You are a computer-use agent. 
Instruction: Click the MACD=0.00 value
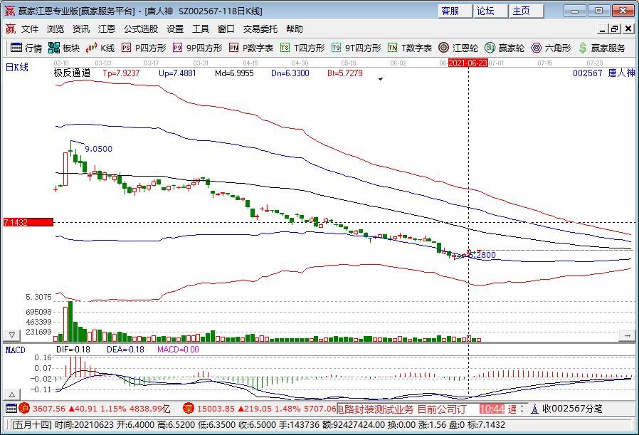[178, 350]
